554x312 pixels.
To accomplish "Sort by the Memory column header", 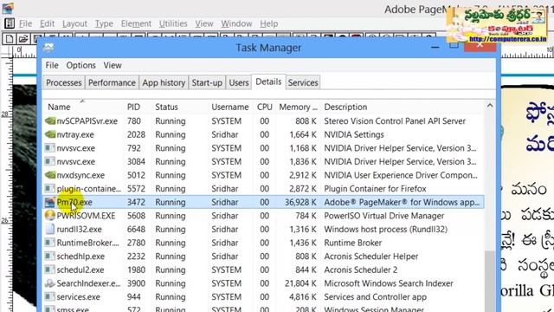I will coord(298,107).
